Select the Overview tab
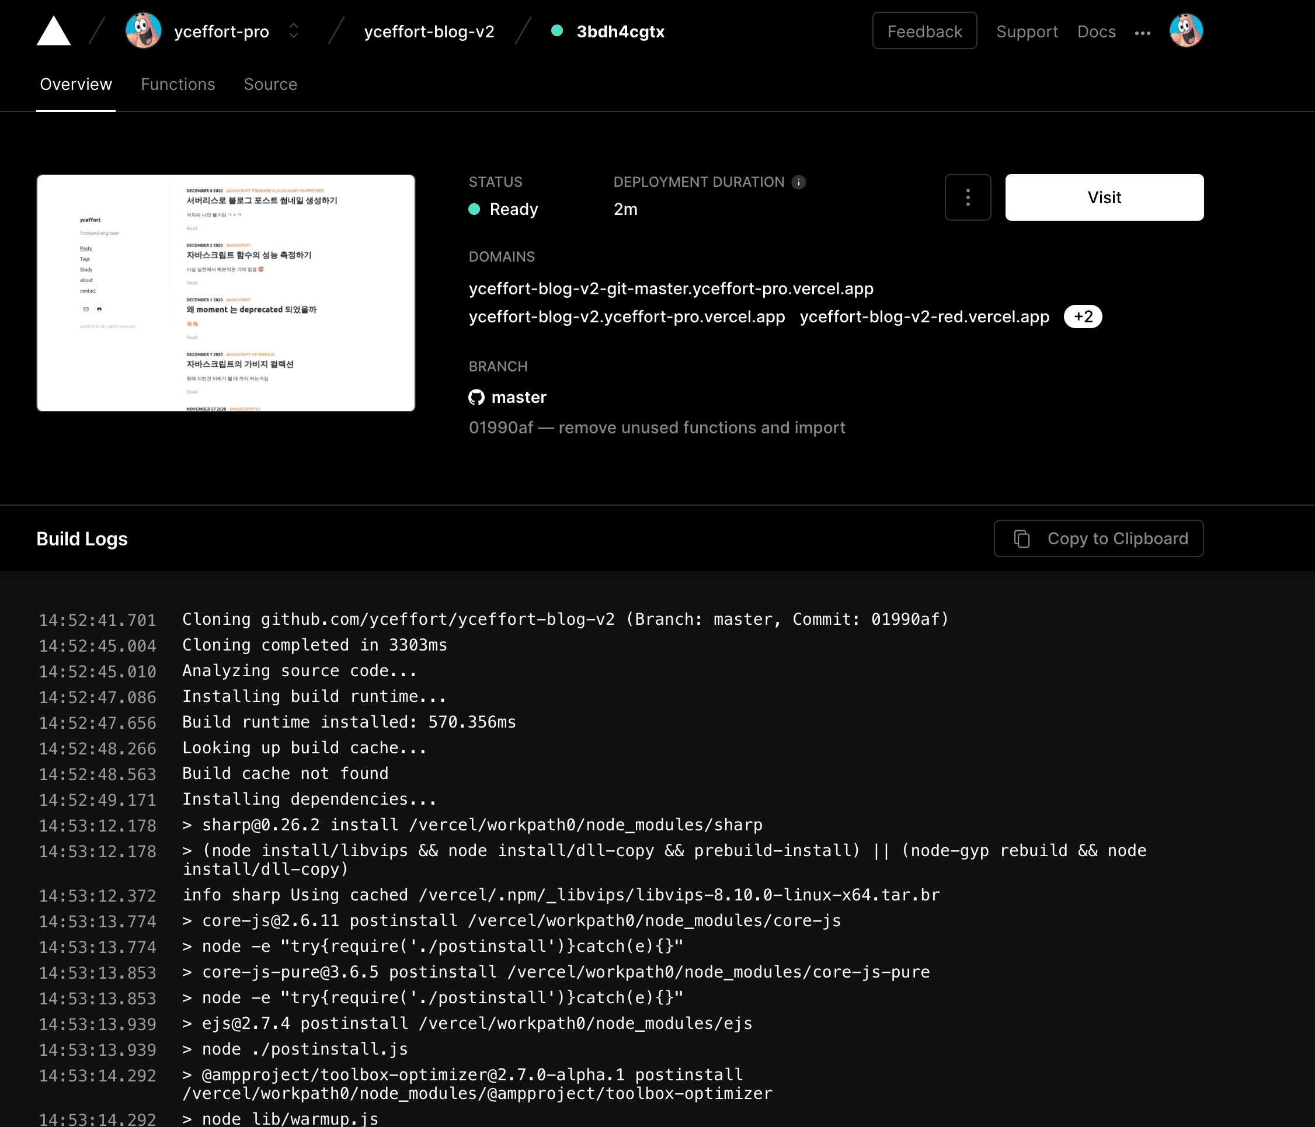This screenshot has height=1127, width=1315. pyautogui.click(x=75, y=85)
